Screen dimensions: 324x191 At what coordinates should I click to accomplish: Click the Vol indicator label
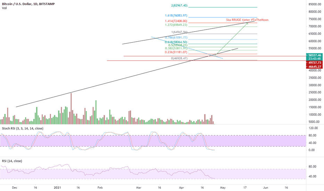coord(4,8)
